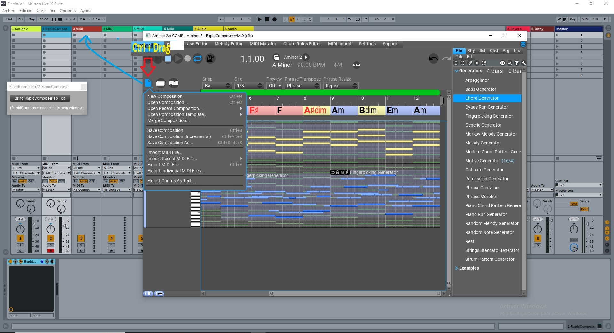Image resolution: width=614 pixels, height=333 pixels.
Task: Toggle loop playback in RapidComposer
Action: [x=198, y=58]
